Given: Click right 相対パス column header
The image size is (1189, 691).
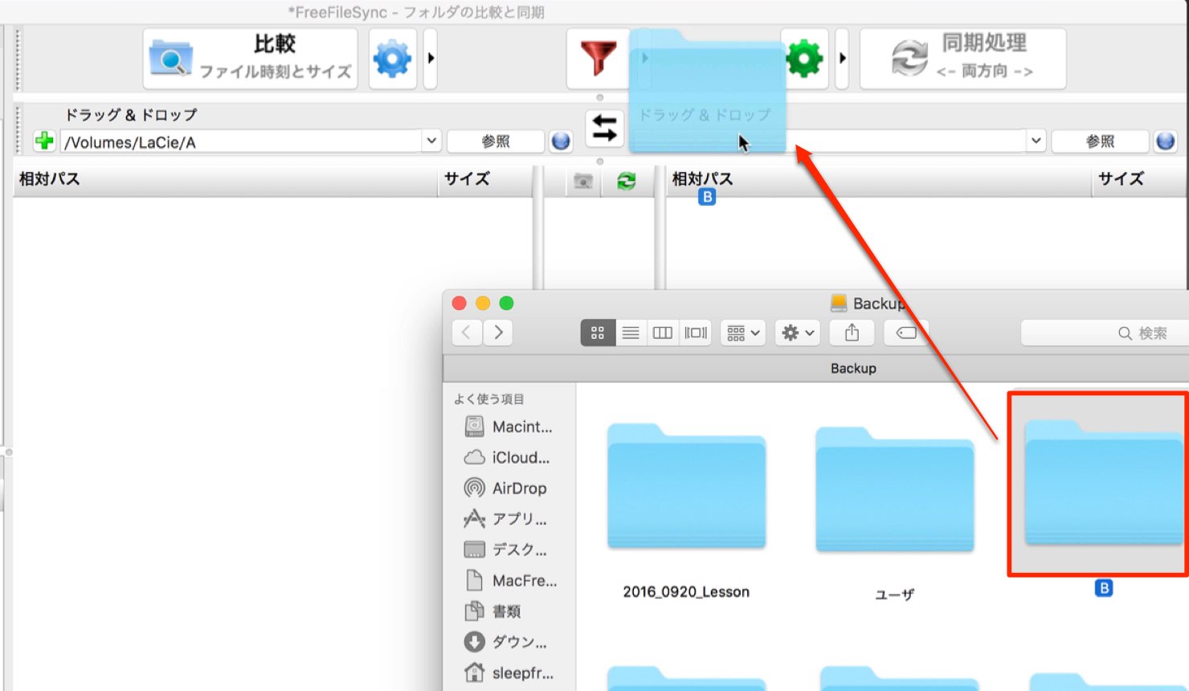Looking at the screenshot, I should point(878,180).
